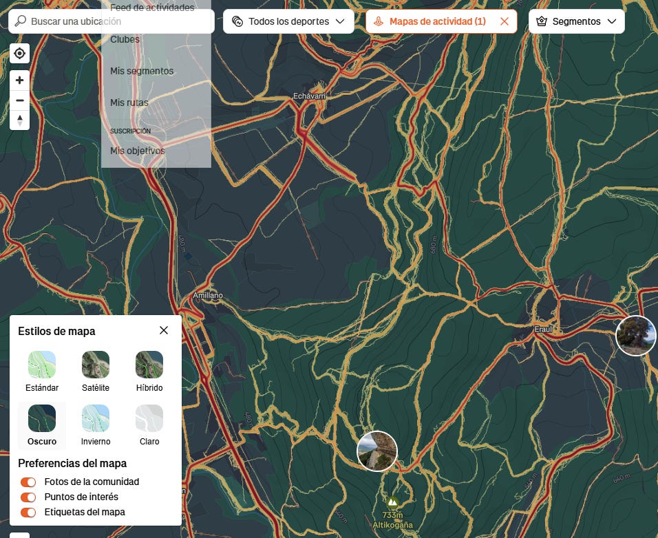Expand the 'Segmentos' dropdown

[x=577, y=21]
